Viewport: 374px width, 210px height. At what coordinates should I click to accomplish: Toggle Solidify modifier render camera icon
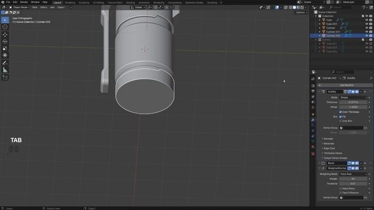357,92
